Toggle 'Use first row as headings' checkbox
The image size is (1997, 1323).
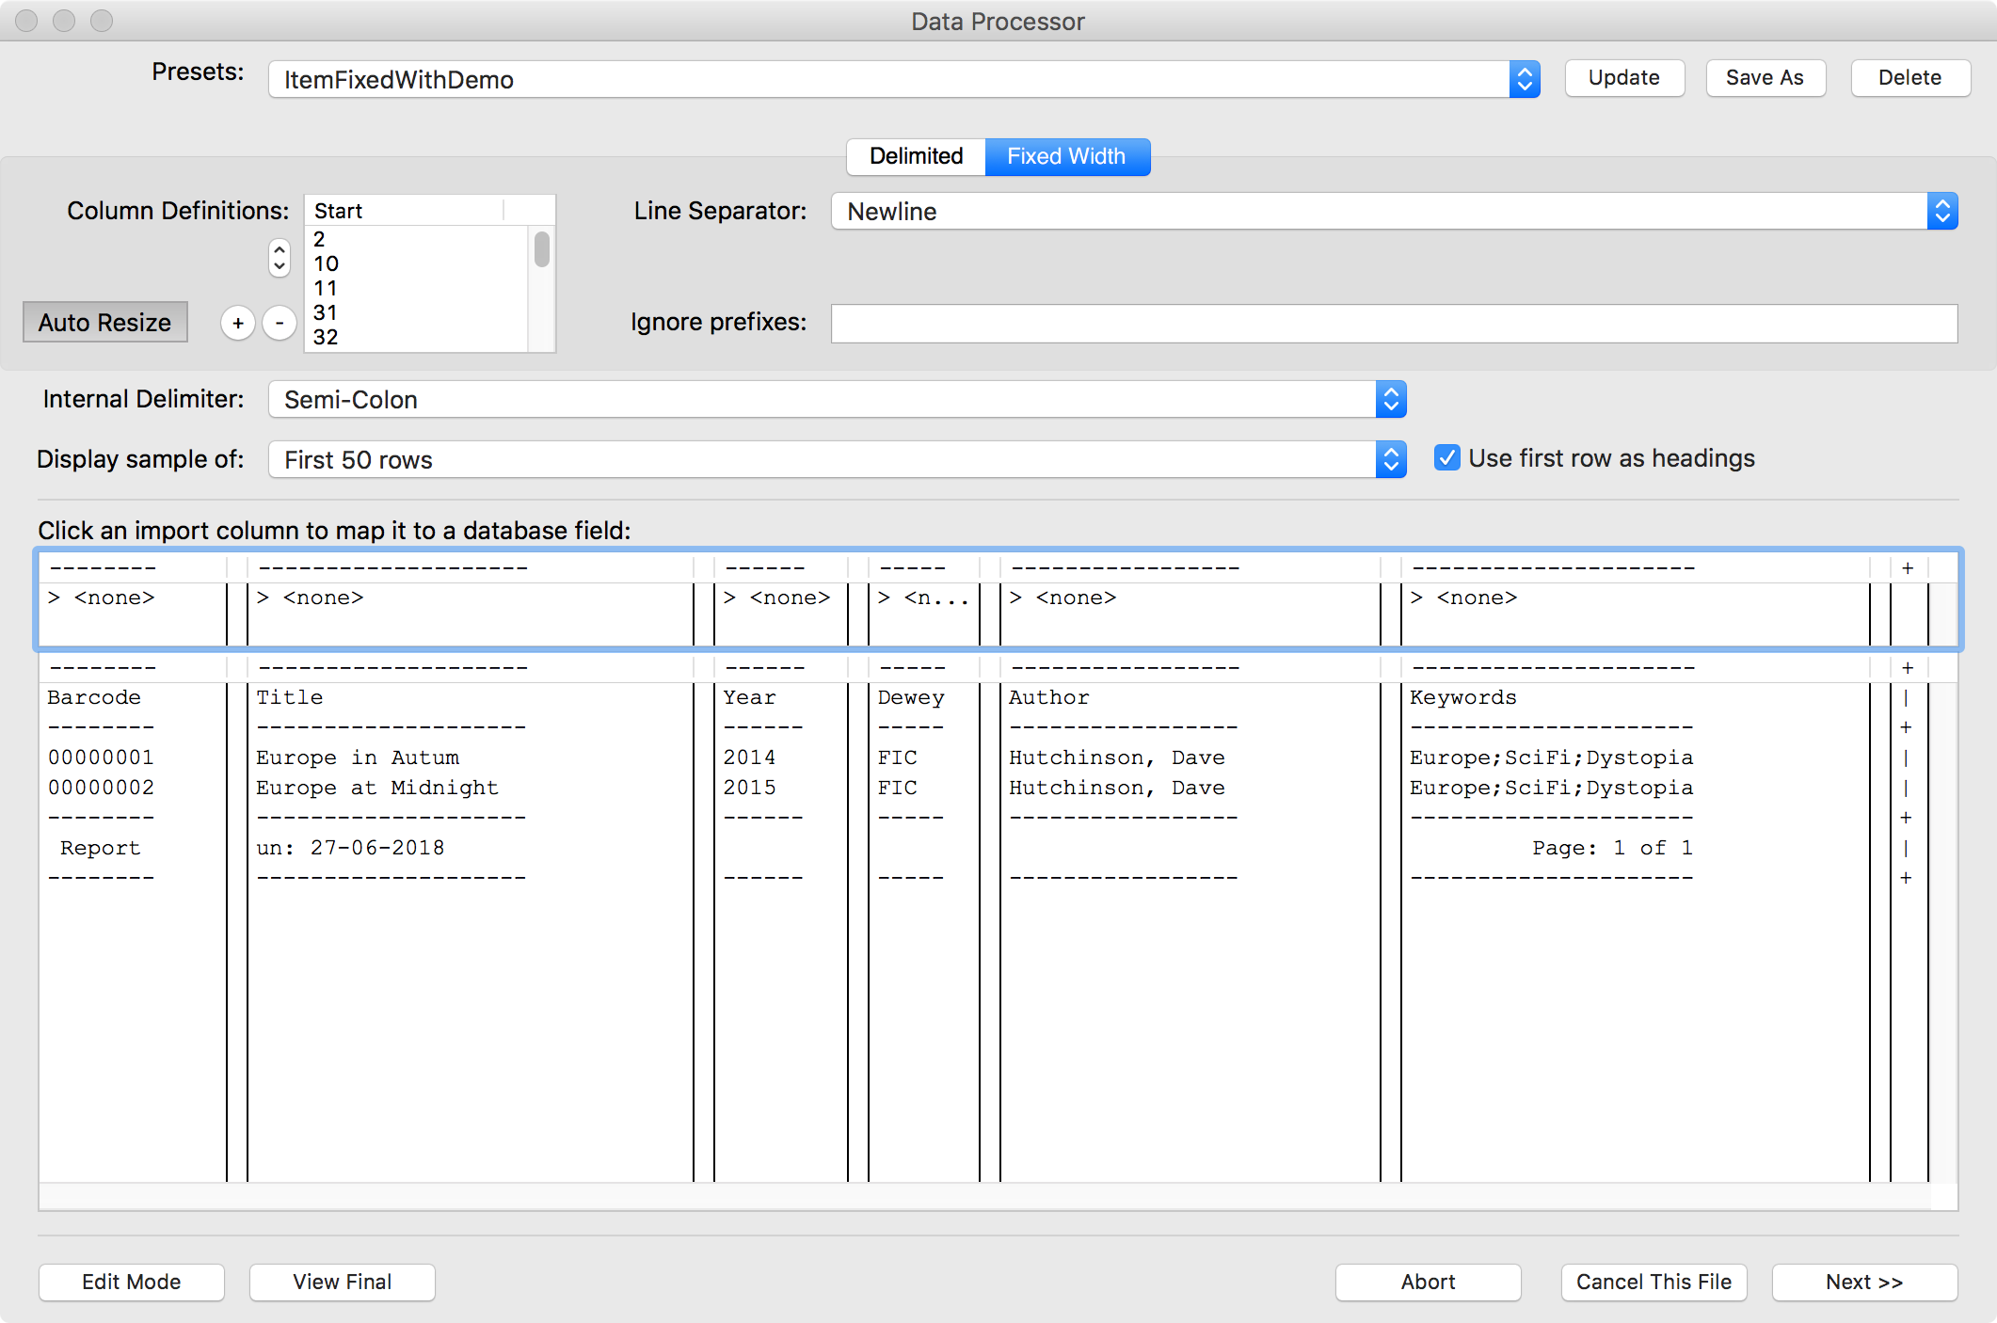point(1446,458)
